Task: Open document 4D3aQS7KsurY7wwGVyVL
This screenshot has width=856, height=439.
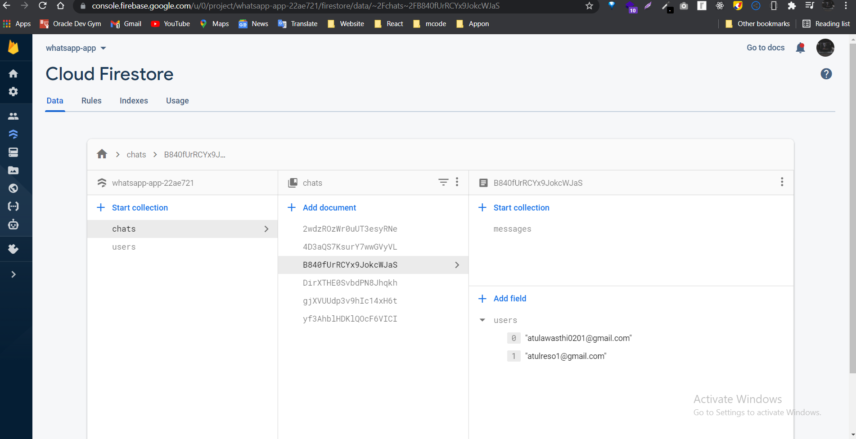Action: coord(373,247)
